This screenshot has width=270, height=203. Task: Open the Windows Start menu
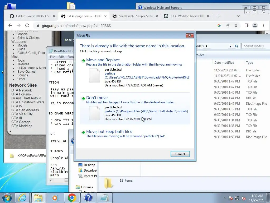pos(7,198)
